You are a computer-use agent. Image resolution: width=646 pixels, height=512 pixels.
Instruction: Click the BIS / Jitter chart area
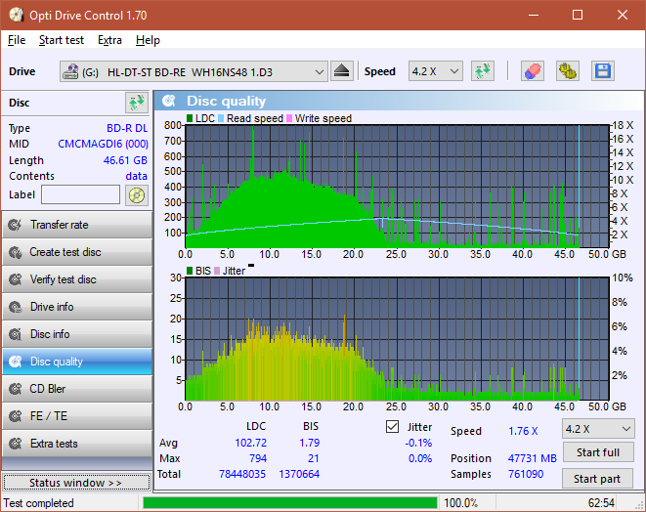click(x=397, y=339)
